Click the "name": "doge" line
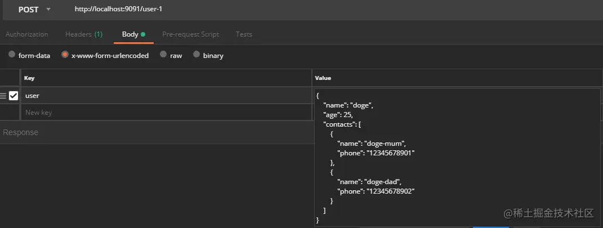 click(349, 105)
